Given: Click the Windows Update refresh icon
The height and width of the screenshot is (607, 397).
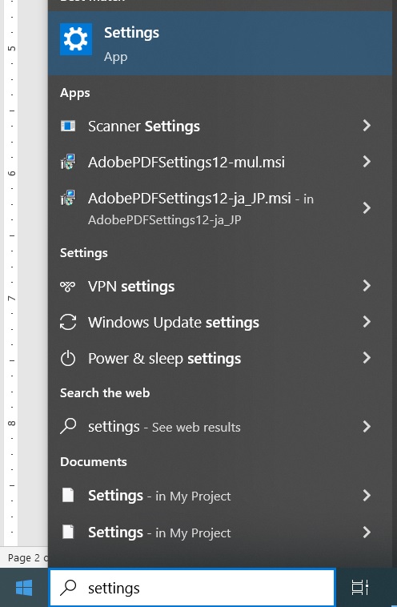Looking at the screenshot, I should coord(68,322).
